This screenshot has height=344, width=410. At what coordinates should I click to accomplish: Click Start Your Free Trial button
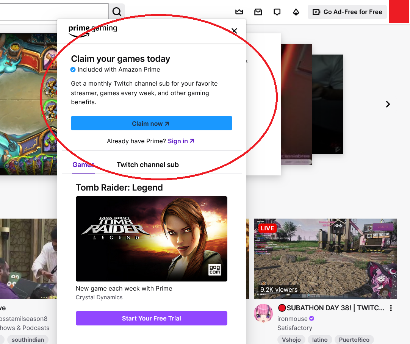pos(151,318)
